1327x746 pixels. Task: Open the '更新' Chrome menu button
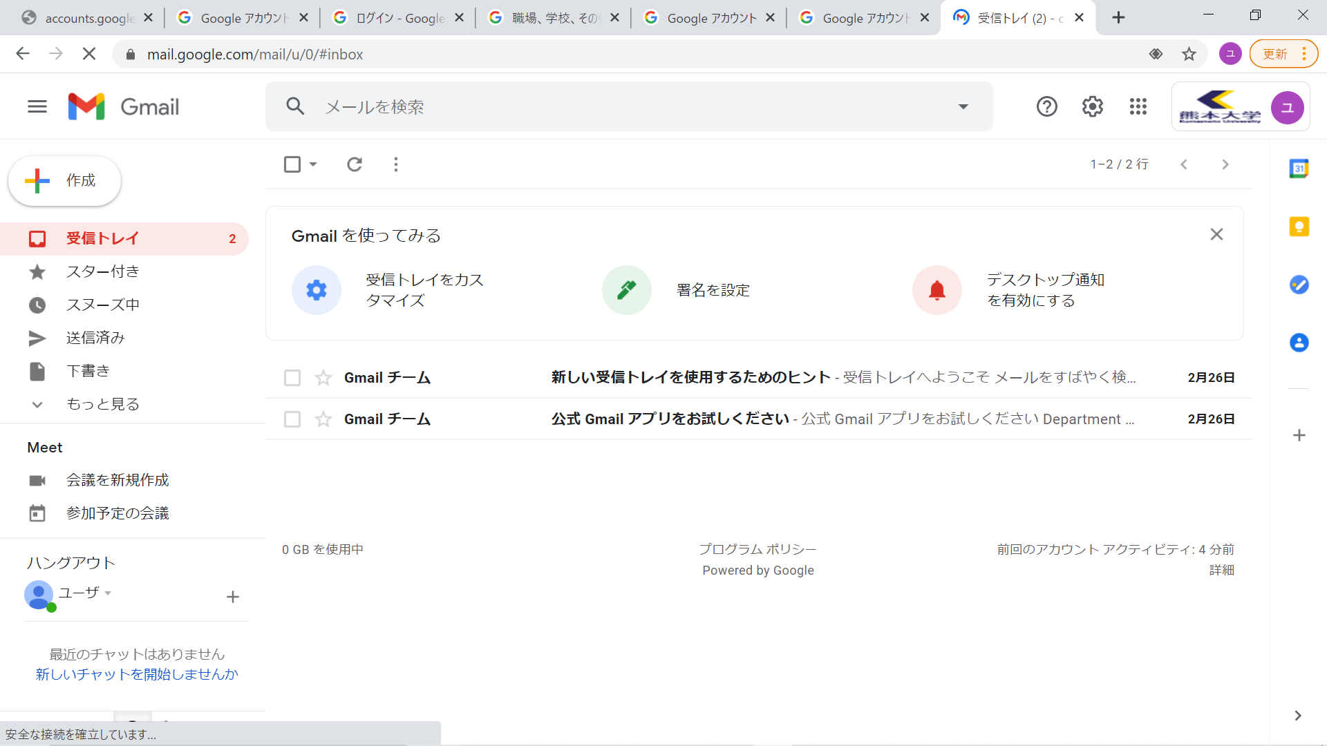pos(1283,54)
